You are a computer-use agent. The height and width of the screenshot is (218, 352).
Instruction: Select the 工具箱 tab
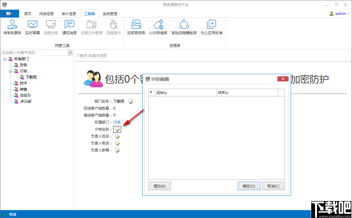coord(89,14)
